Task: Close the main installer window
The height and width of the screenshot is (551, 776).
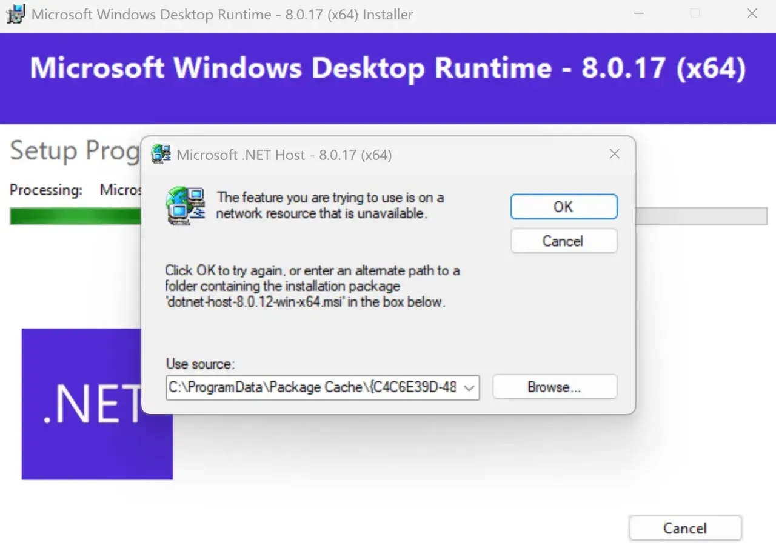Action: point(752,14)
